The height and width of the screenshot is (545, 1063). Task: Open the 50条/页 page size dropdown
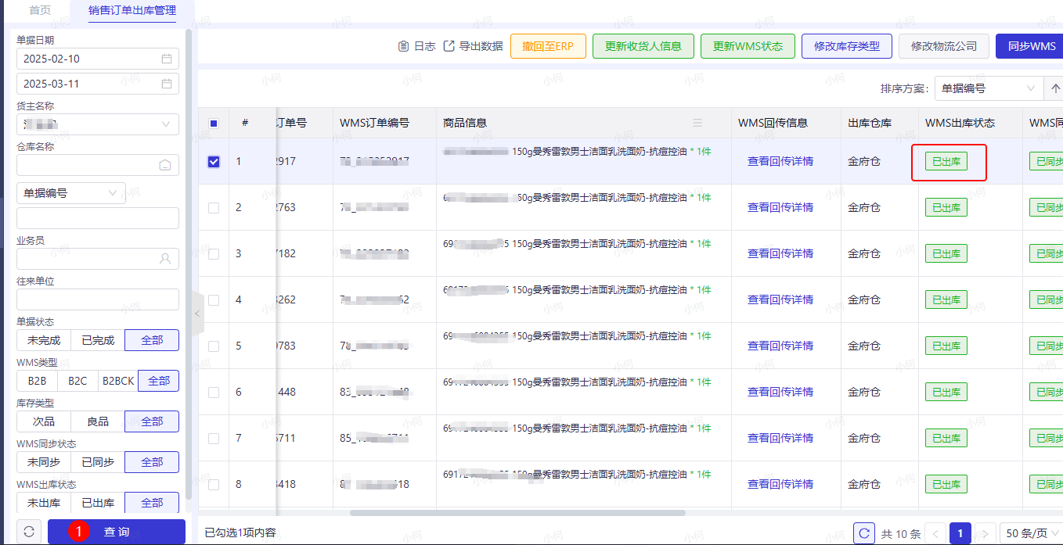pyautogui.click(x=1031, y=533)
